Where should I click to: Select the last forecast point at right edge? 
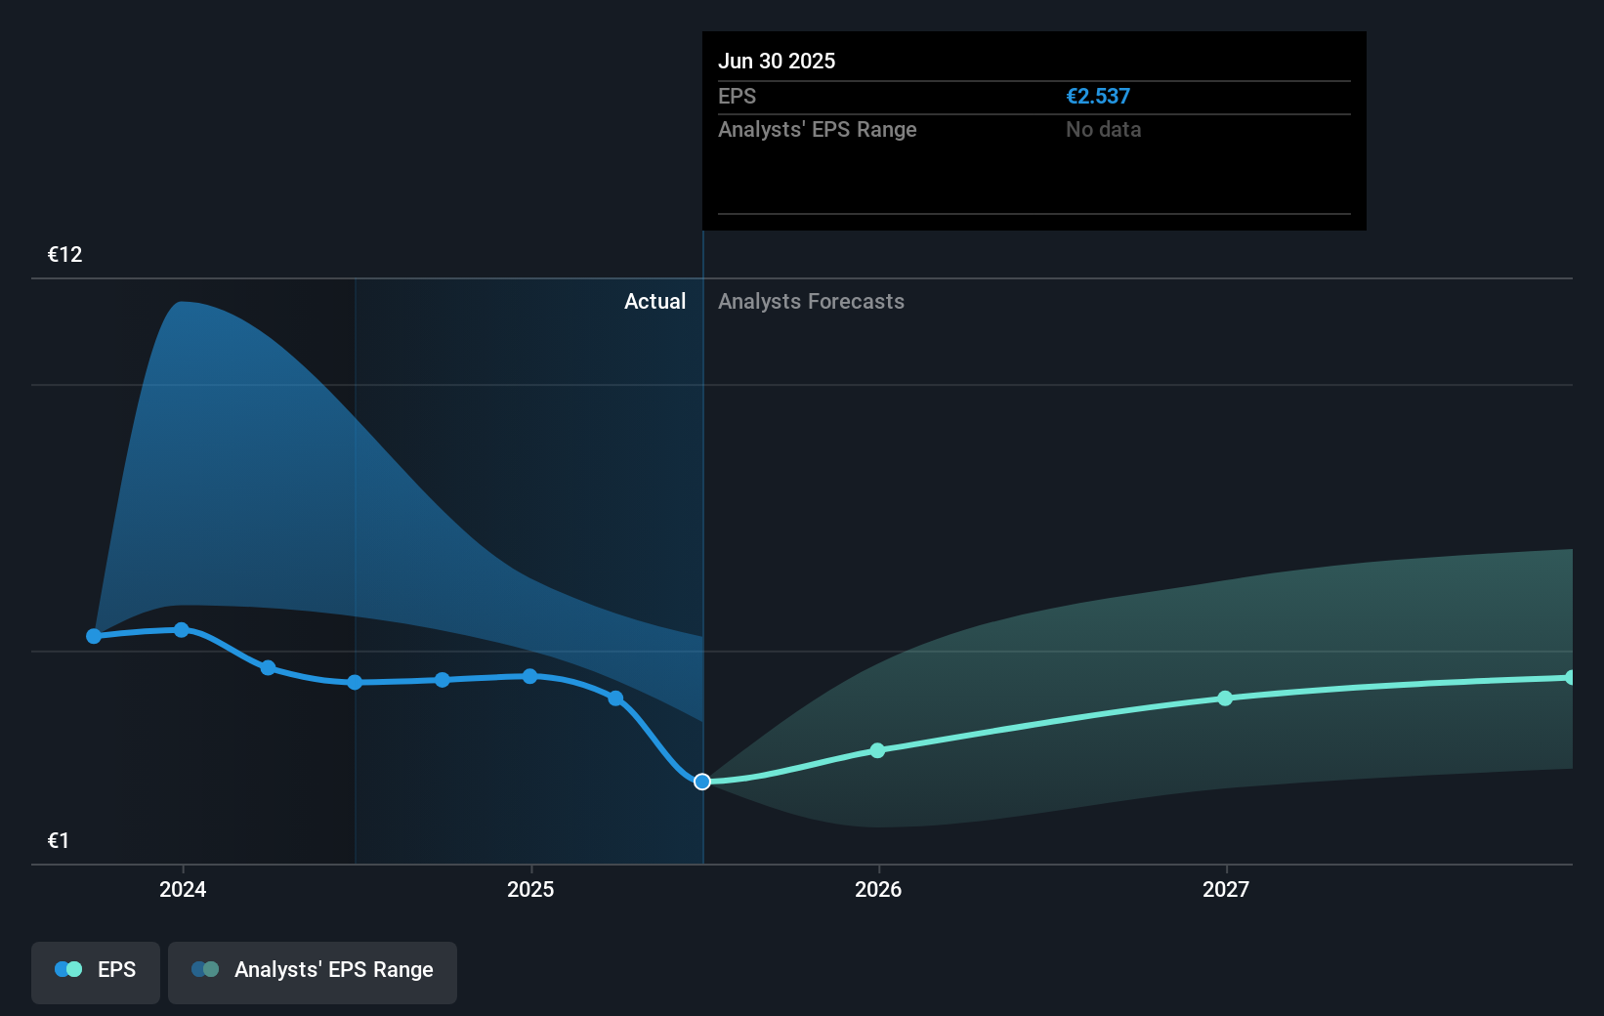tap(1570, 678)
